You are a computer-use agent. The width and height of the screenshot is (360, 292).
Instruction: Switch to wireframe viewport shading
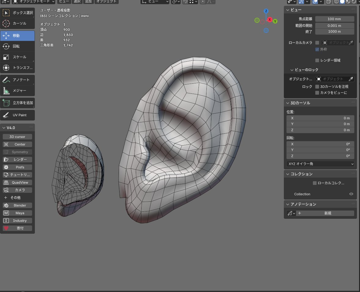pyautogui.click(x=336, y=2)
